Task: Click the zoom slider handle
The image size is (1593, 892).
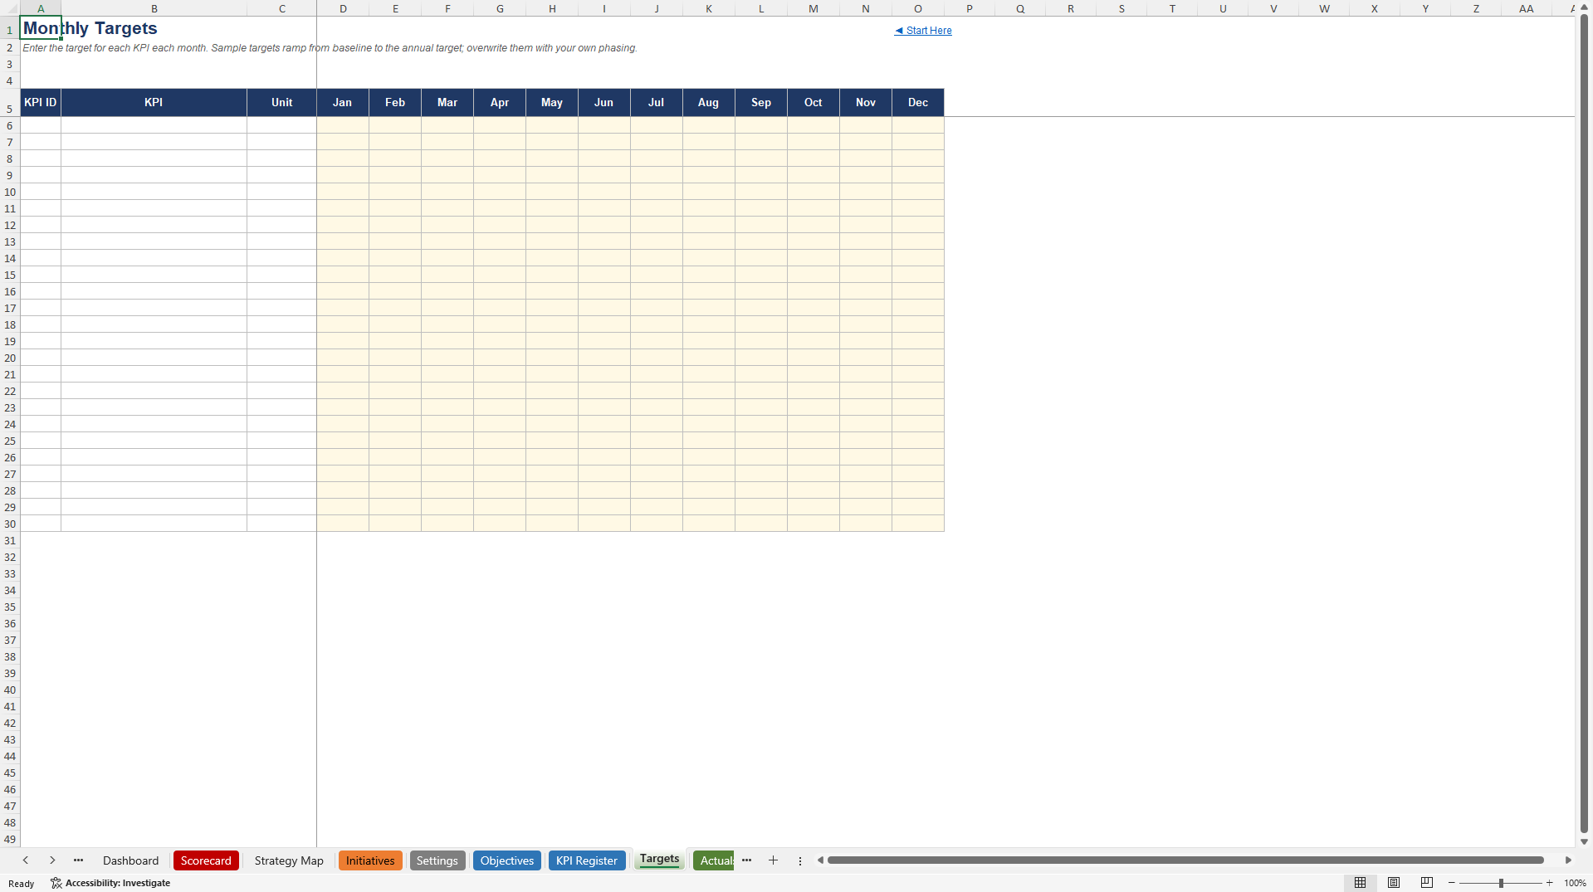Action: coord(1501,883)
